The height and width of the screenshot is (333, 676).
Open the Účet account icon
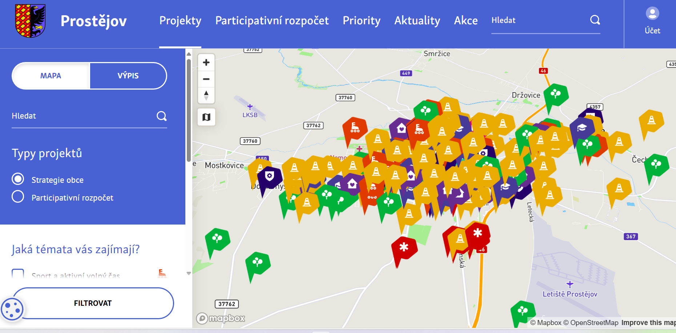(652, 21)
